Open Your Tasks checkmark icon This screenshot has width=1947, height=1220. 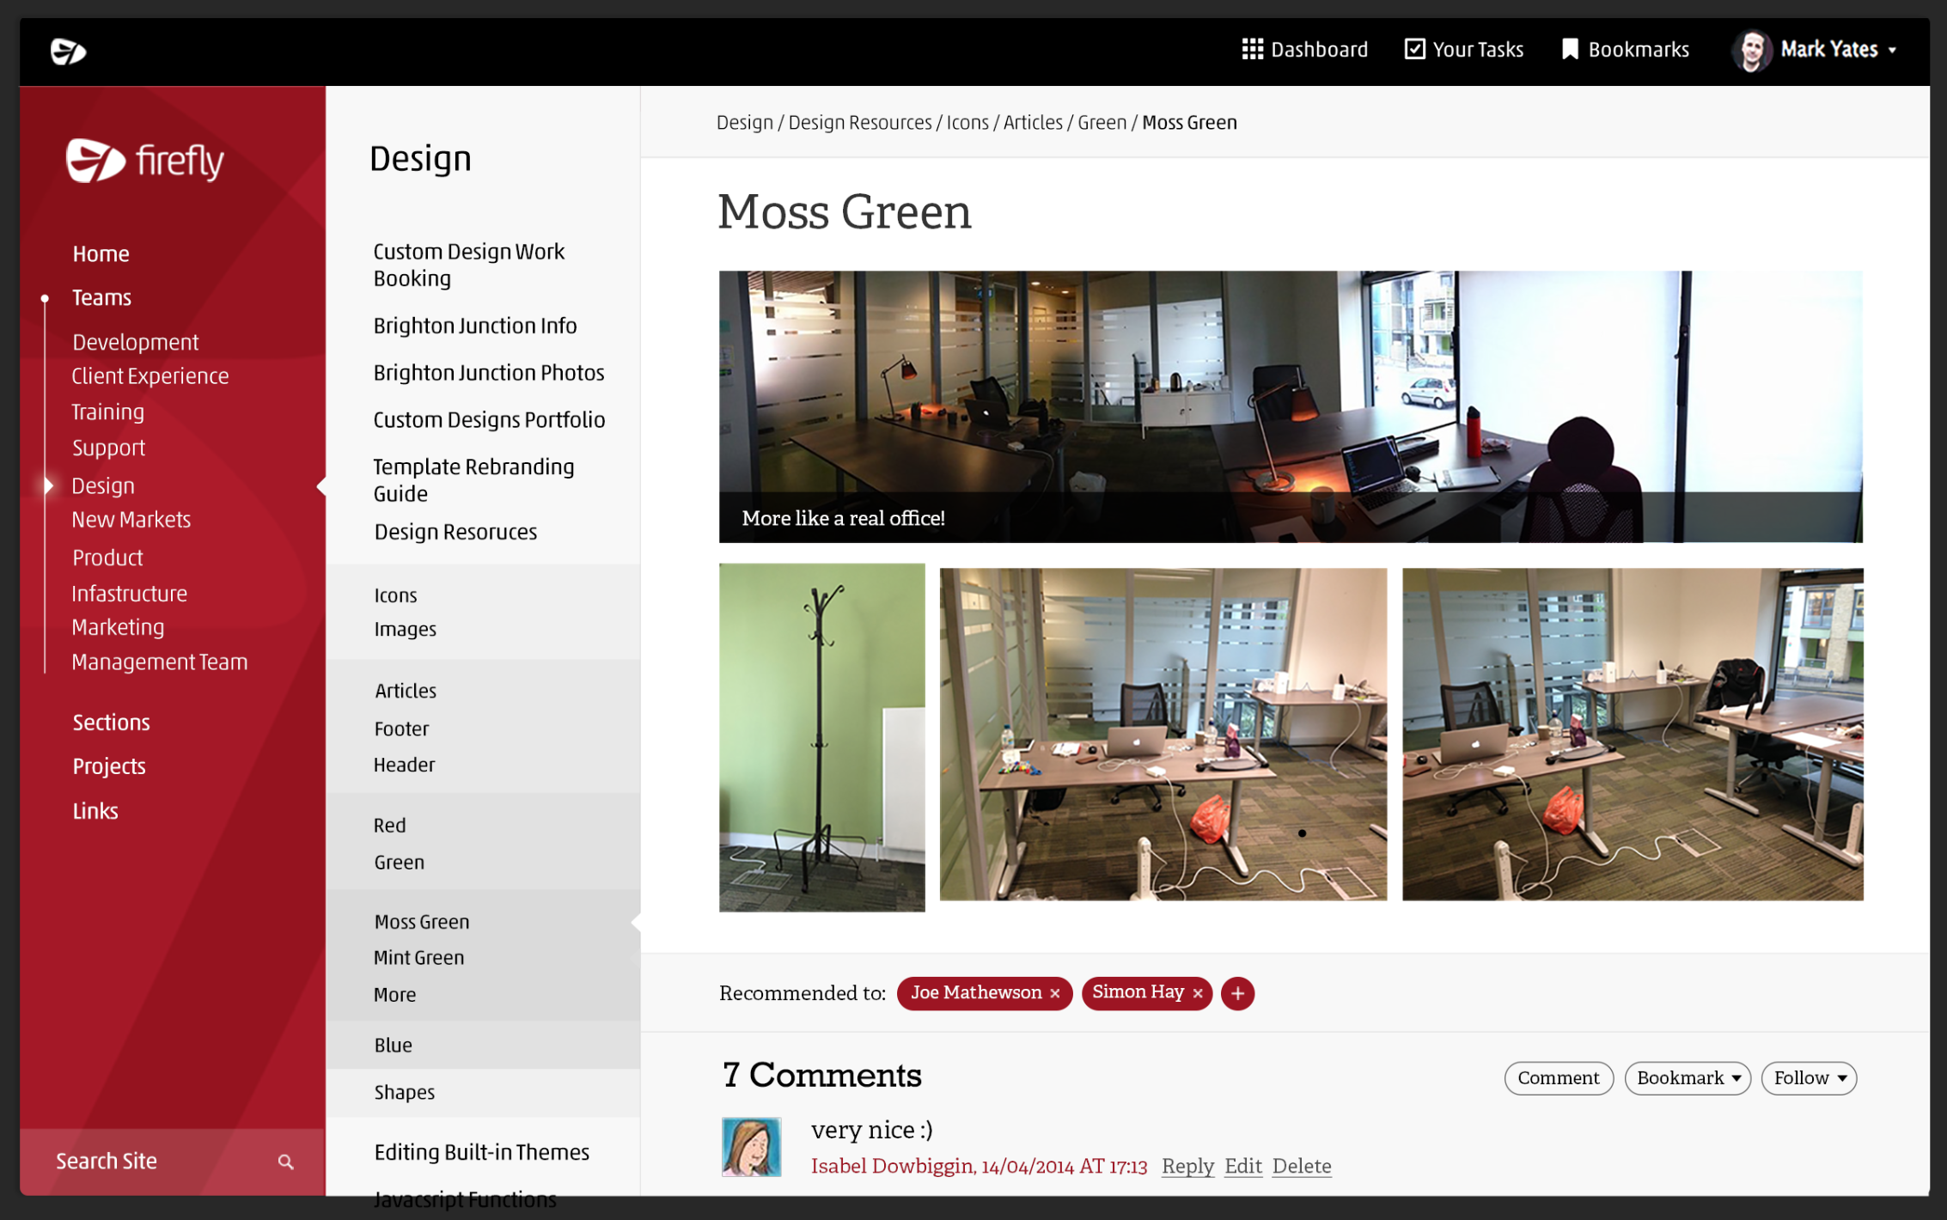tap(1414, 49)
